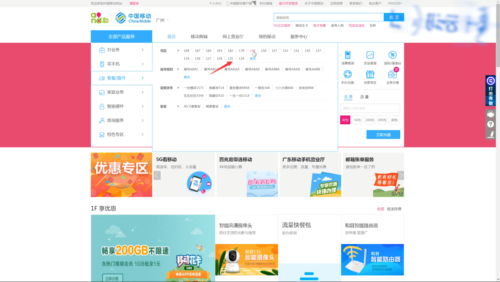
Task: Click the 套餐/靓号 icon in sidebar
Action: pos(102,78)
